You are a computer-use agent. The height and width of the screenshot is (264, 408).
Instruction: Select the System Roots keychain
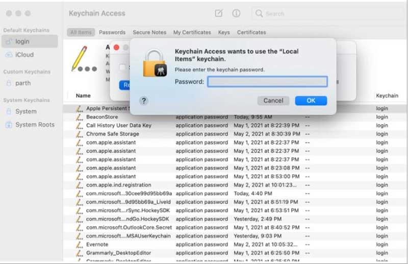click(34, 125)
